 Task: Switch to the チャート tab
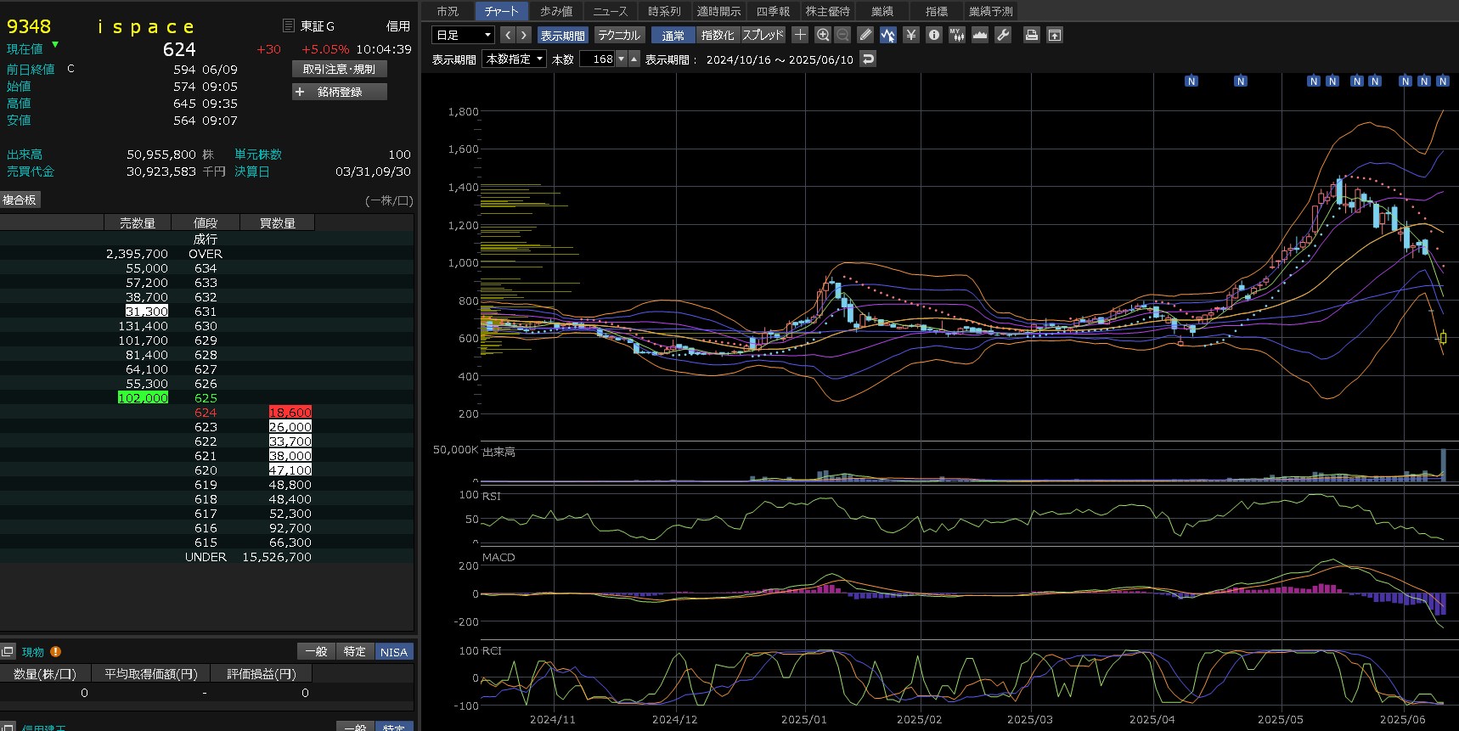click(502, 11)
